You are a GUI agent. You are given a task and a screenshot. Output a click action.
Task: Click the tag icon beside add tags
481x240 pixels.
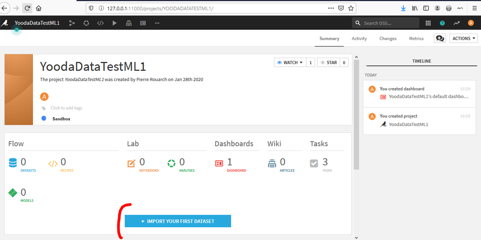(44, 108)
